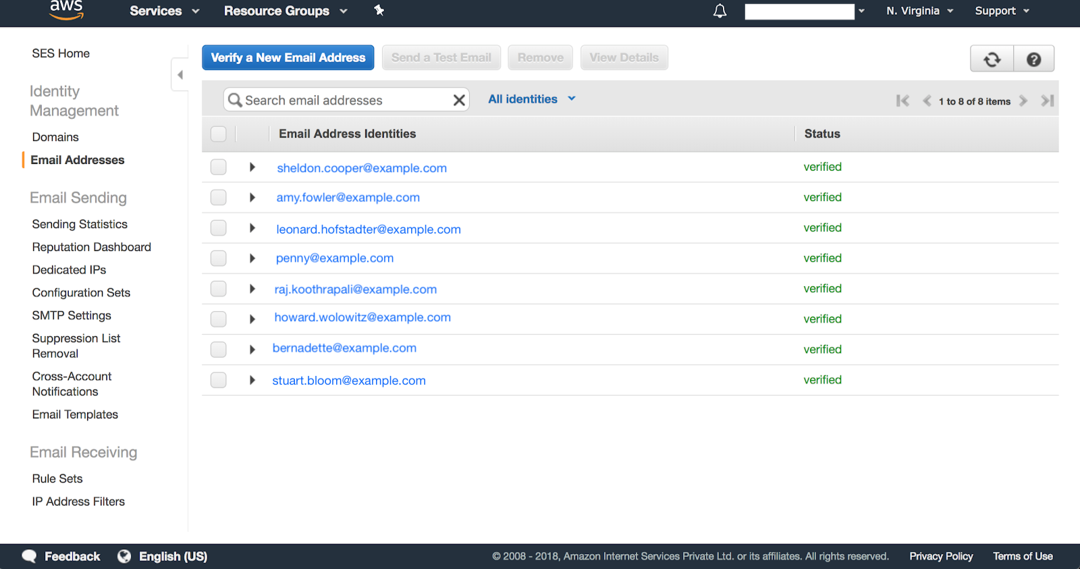Expand the sheldon.cooper@example.com row details
The width and height of the screenshot is (1080, 569).
(252, 167)
